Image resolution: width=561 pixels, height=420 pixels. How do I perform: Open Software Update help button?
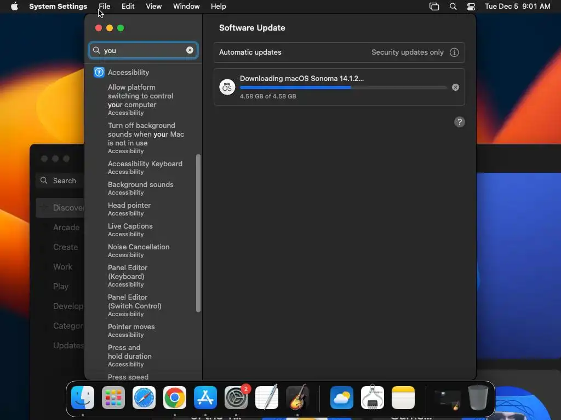(460, 122)
